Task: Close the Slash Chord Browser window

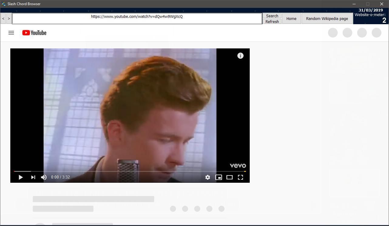Action: pos(382,4)
